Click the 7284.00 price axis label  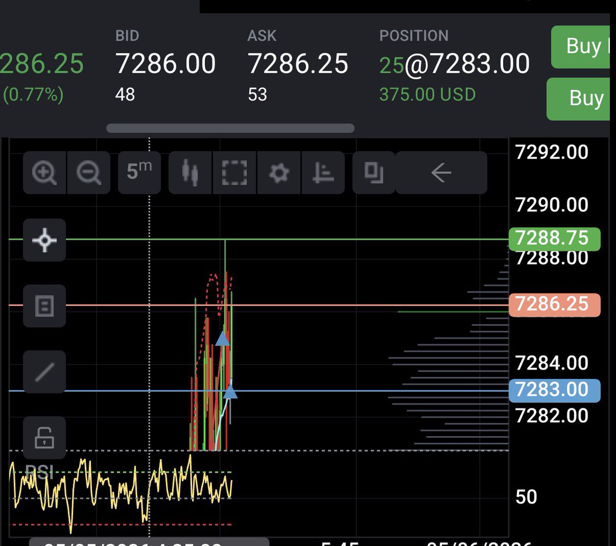pyautogui.click(x=552, y=363)
